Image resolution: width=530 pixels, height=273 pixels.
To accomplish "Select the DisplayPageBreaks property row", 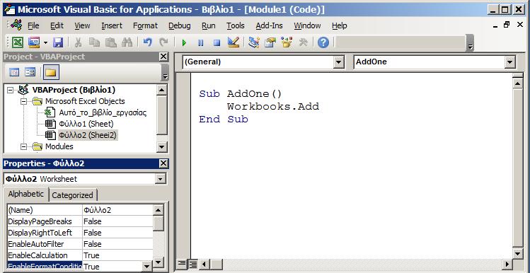I will point(80,221).
